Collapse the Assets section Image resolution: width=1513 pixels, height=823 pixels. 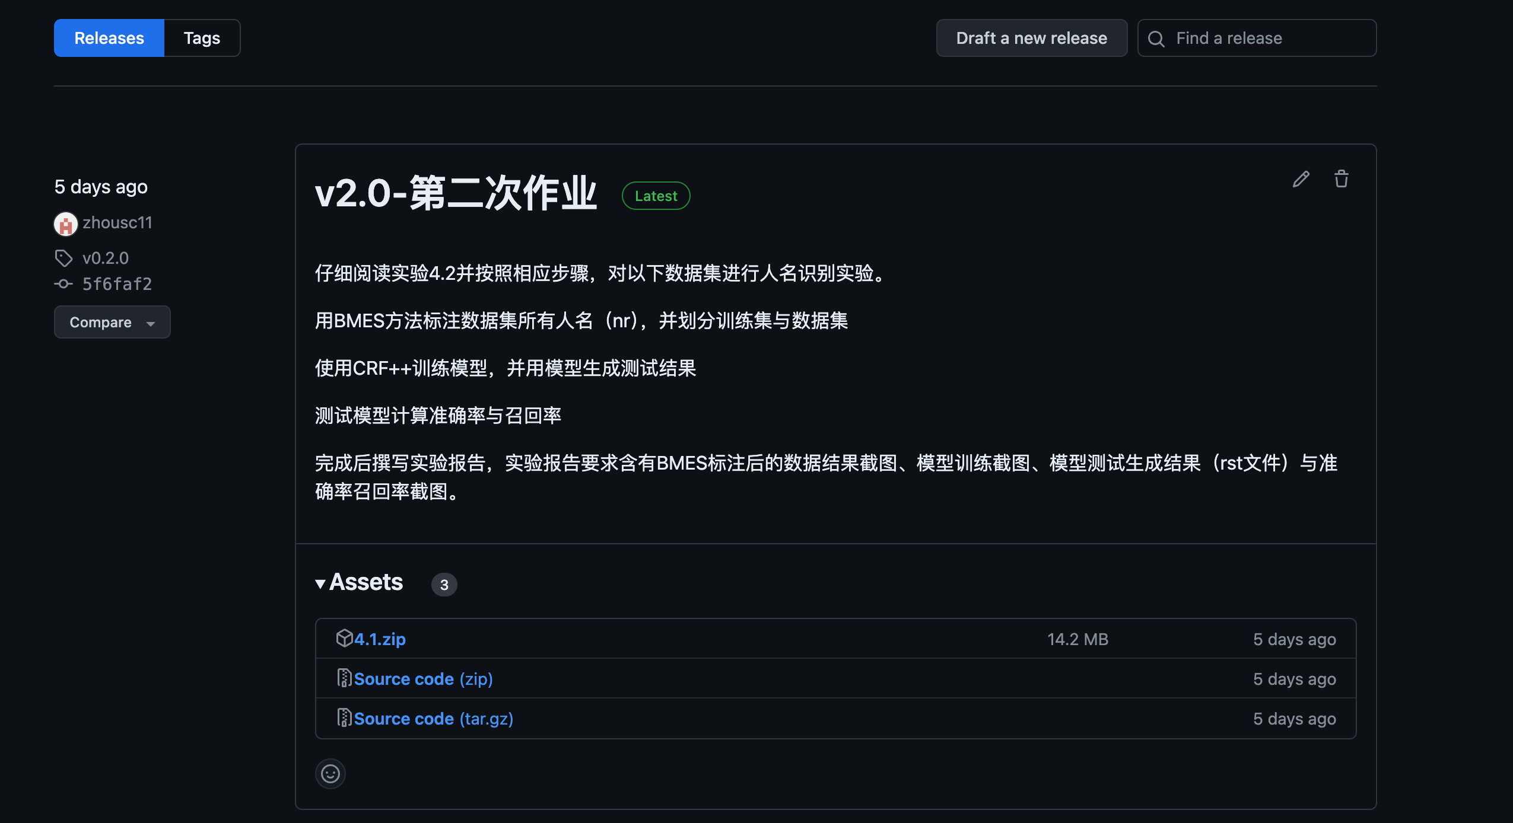321,583
